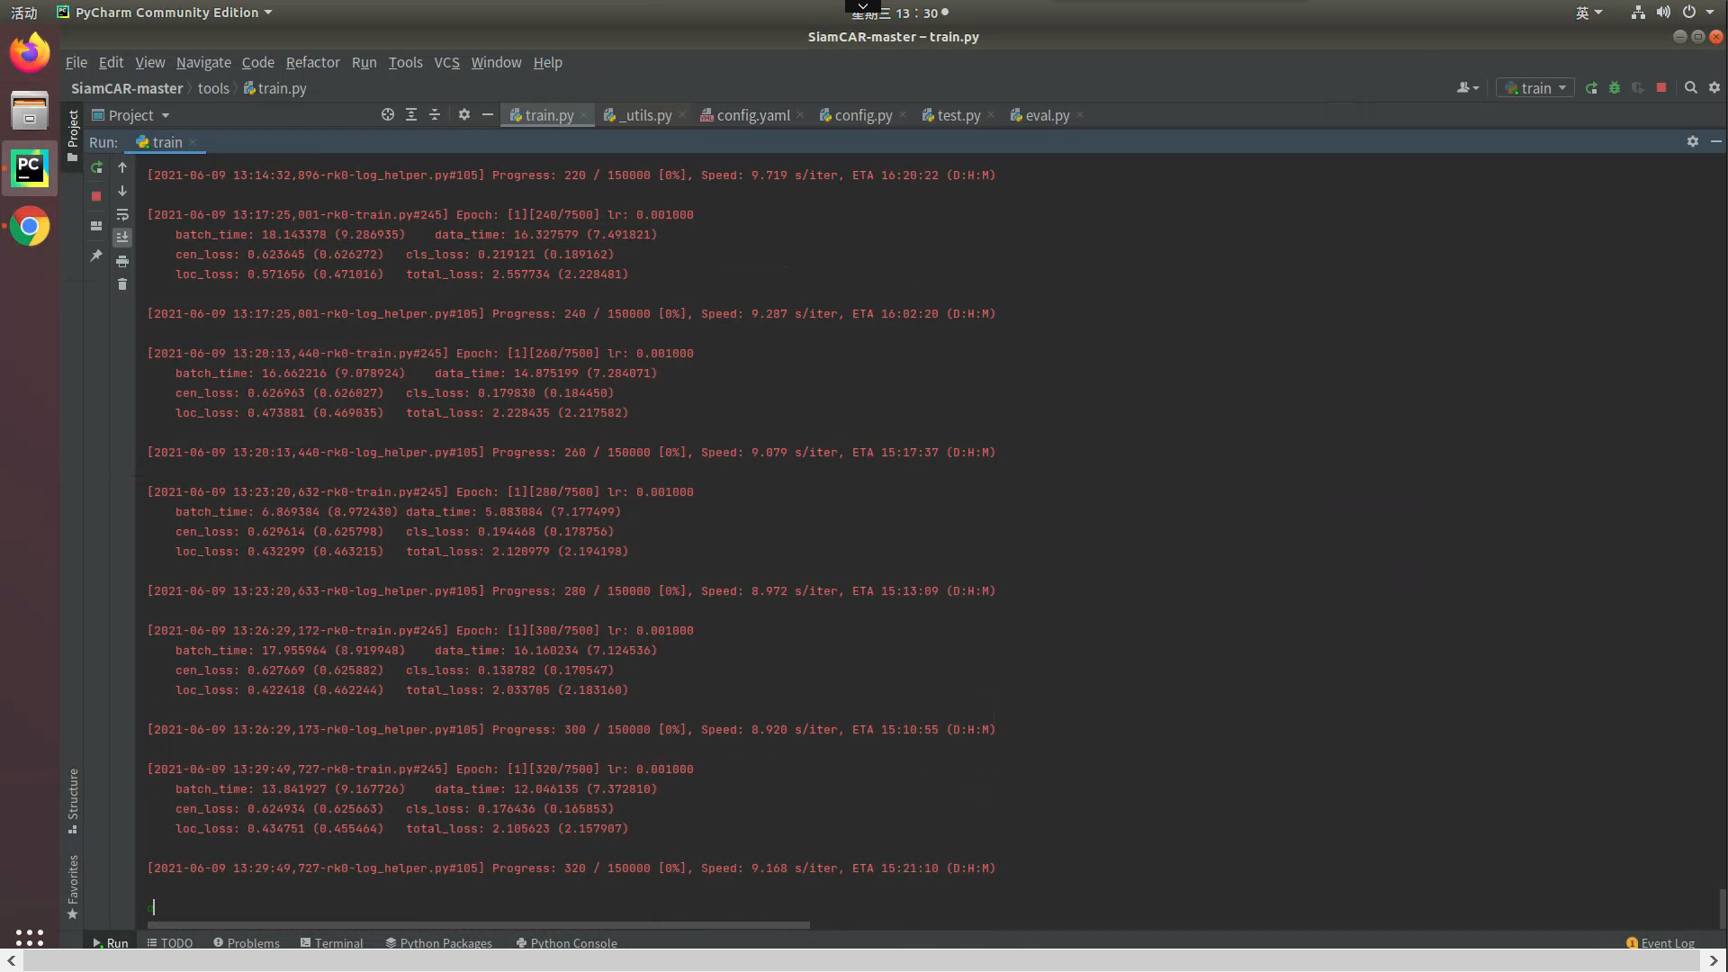Click the locate target icon in the Project toolbar
Screen dimensions: 1728x972
click(x=387, y=115)
